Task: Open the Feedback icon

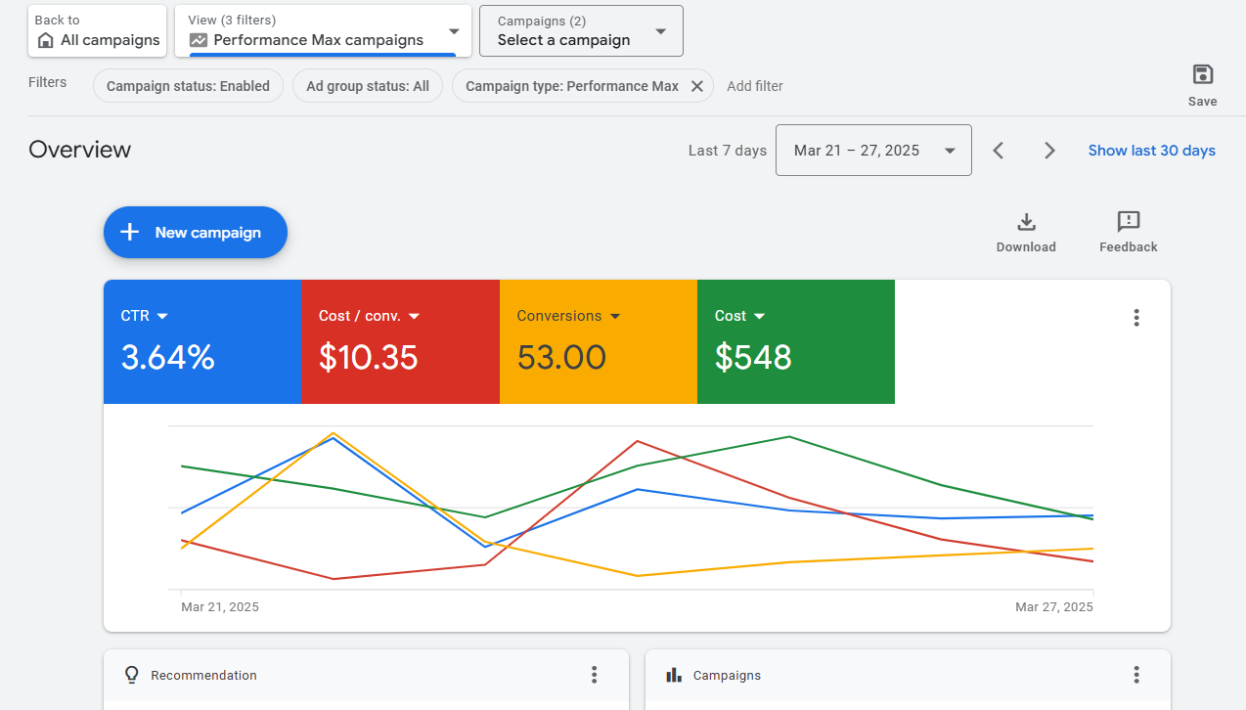Action: [1128, 222]
